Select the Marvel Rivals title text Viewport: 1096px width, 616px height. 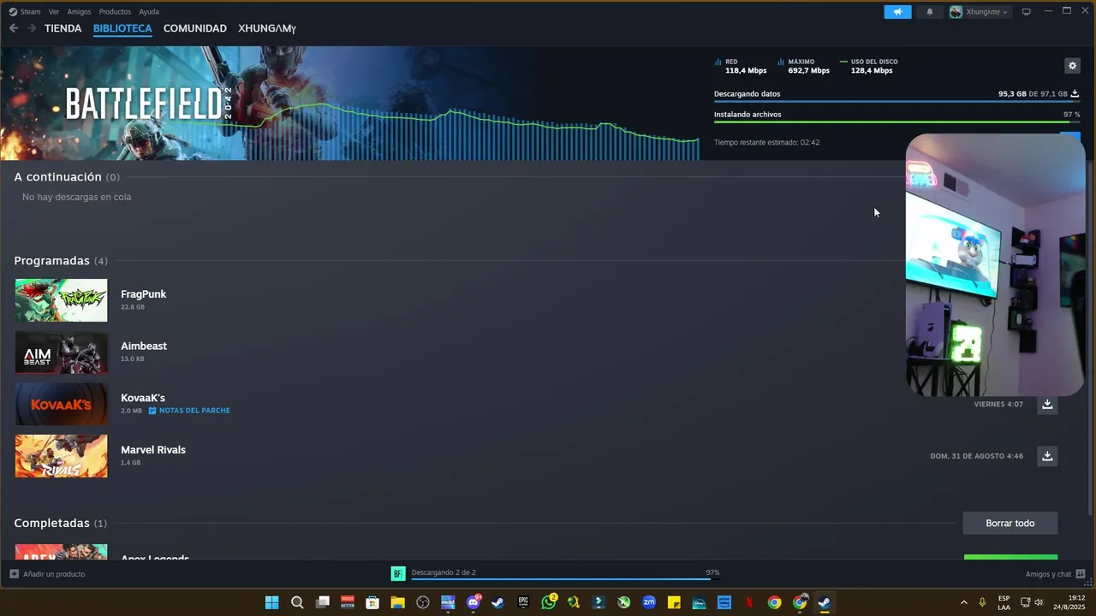153,449
